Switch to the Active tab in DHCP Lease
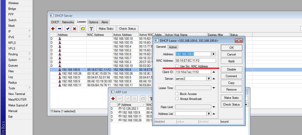 pyautogui.click(x=173, y=47)
